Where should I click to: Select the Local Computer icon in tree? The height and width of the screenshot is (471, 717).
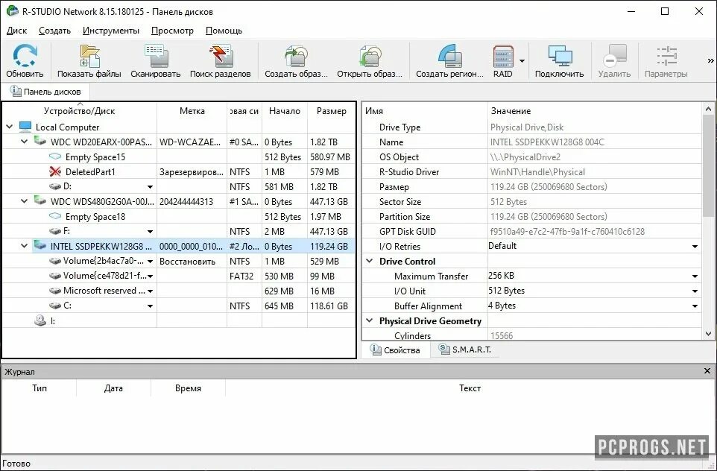click(25, 127)
